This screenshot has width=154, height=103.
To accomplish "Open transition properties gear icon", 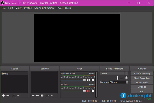I will [126, 78].
